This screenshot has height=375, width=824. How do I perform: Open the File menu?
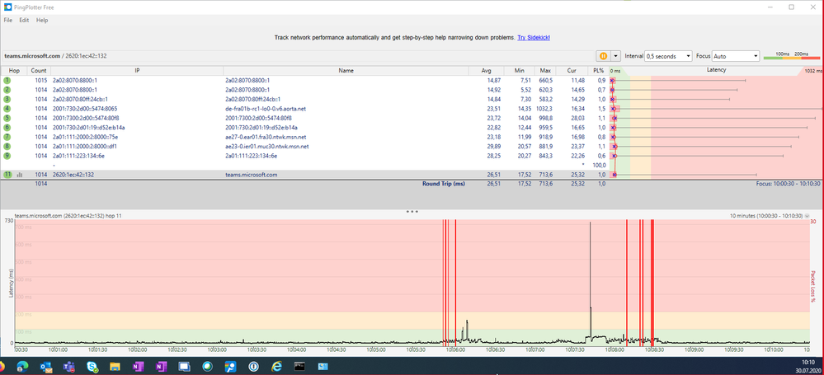pos(7,20)
